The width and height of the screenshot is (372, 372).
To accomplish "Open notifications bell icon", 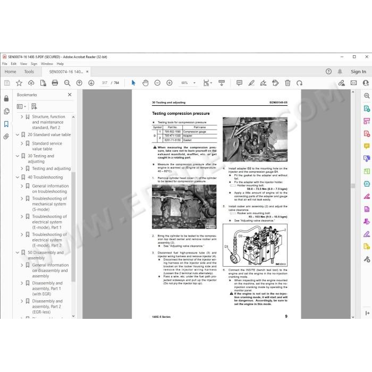I will [340, 71].
